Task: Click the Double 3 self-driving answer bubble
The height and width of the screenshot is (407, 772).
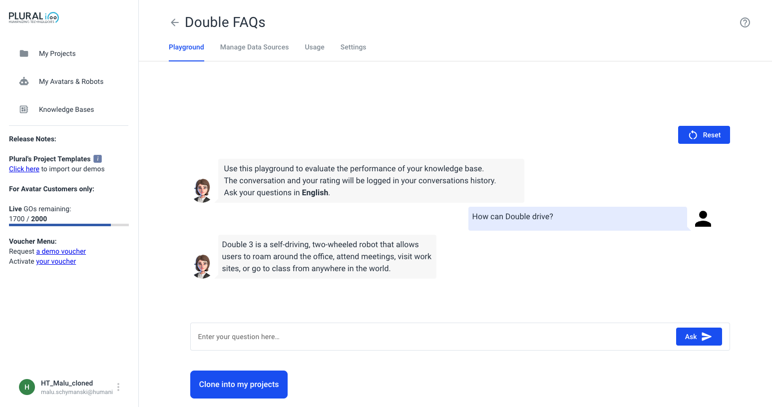Action: pyautogui.click(x=327, y=257)
